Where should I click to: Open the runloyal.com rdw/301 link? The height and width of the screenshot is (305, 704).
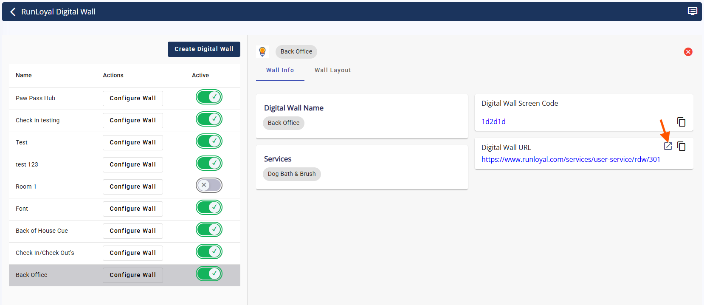point(571,159)
